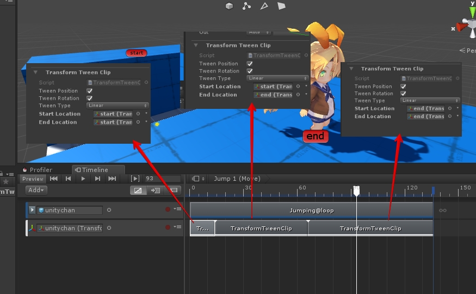Click record button on unitychan animation track

pyautogui.click(x=168, y=209)
